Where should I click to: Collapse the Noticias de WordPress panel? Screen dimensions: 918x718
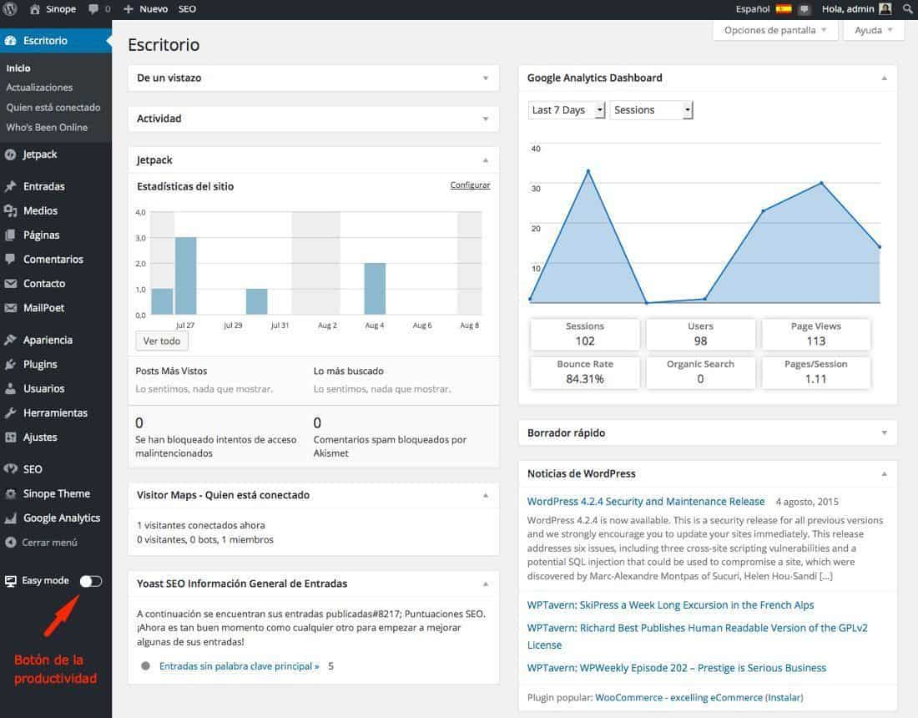point(884,473)
